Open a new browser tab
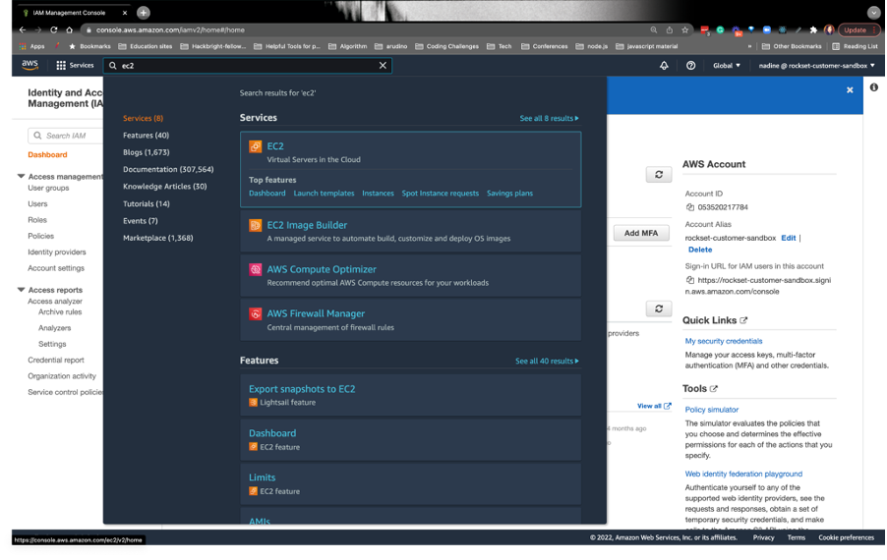The width and height of the screenshot is (887, 560). [x=144, y=12]
